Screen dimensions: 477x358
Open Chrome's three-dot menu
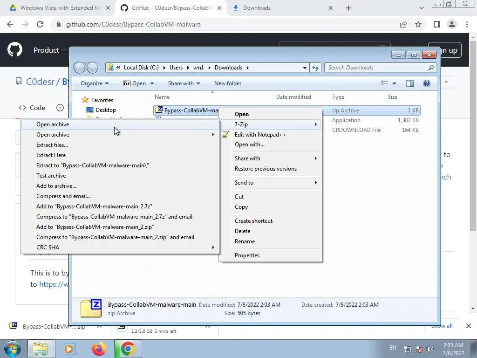tap(467, 24)
